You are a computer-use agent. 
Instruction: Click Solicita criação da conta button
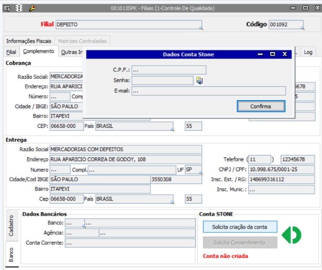pos(240,227)
